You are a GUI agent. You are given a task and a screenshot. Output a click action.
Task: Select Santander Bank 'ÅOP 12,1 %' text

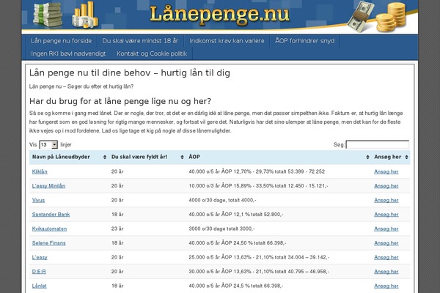pyautogui.click(x=238, y=215)
